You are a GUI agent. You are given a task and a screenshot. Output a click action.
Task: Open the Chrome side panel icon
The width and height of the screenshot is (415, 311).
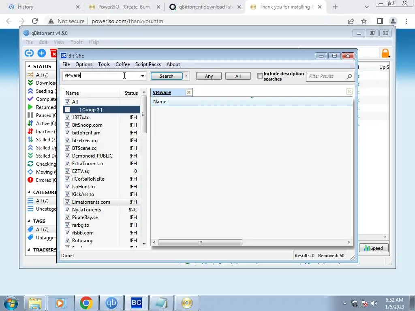pyautogui.click(x=380, y=21)
